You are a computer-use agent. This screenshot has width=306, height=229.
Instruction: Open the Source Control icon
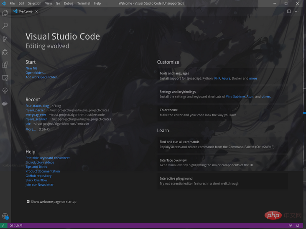pyautogui.click(x=5, y=39)
